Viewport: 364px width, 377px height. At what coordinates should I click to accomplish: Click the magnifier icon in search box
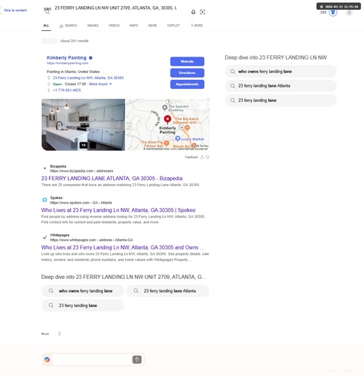(x=47, y=12)
